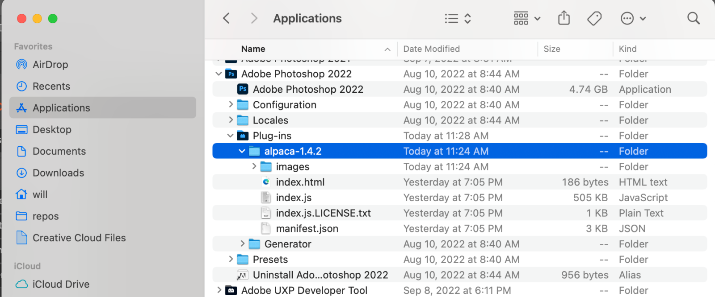
Task: Open the More actions ellipsis menu
Action: pyautogui.click(x=633, y=18)
